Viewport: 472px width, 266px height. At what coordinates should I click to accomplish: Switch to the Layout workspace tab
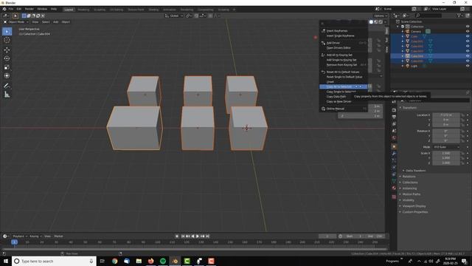tap(69, 10)
